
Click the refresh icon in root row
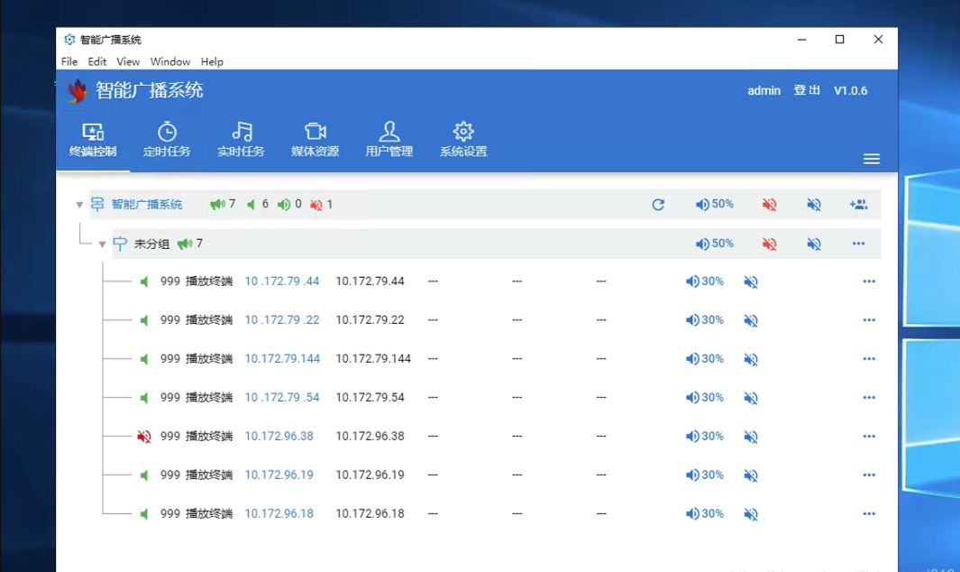(x=658, y=204)
